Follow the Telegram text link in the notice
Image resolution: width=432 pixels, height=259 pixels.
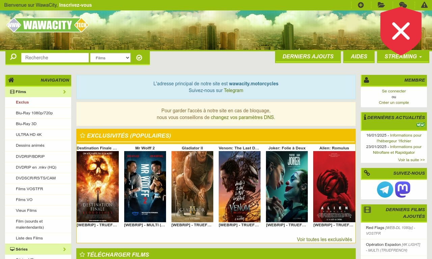(x=234, y=90)
